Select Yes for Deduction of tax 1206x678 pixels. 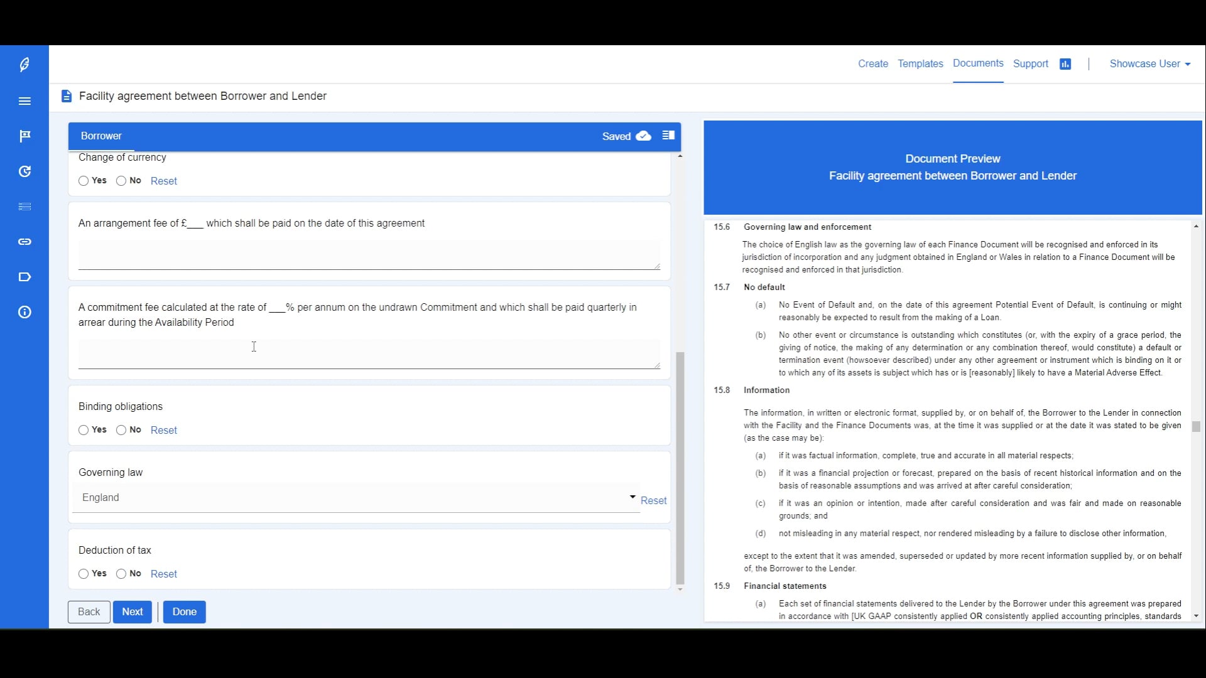coord(84,574)
